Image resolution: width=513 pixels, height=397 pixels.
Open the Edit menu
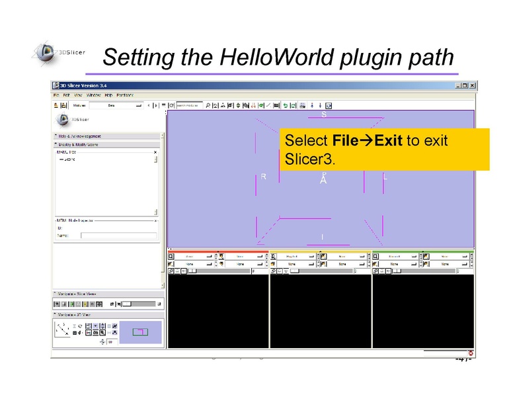click(x=66, y=95)
